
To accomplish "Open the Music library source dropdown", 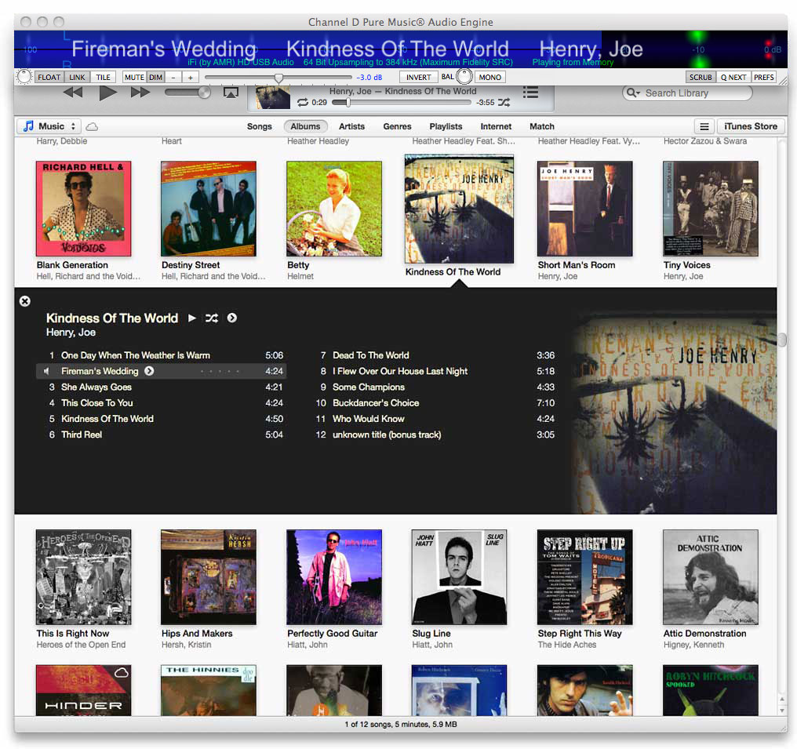I will [49, 125].
